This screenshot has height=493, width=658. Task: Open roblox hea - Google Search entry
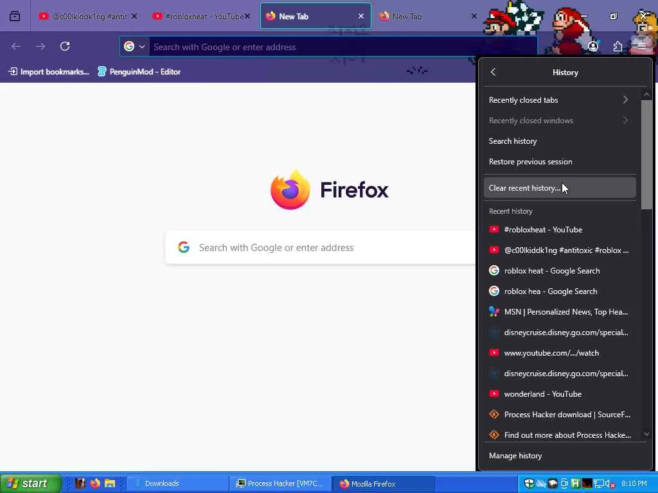pyautogui.click(x=560, y=291)
